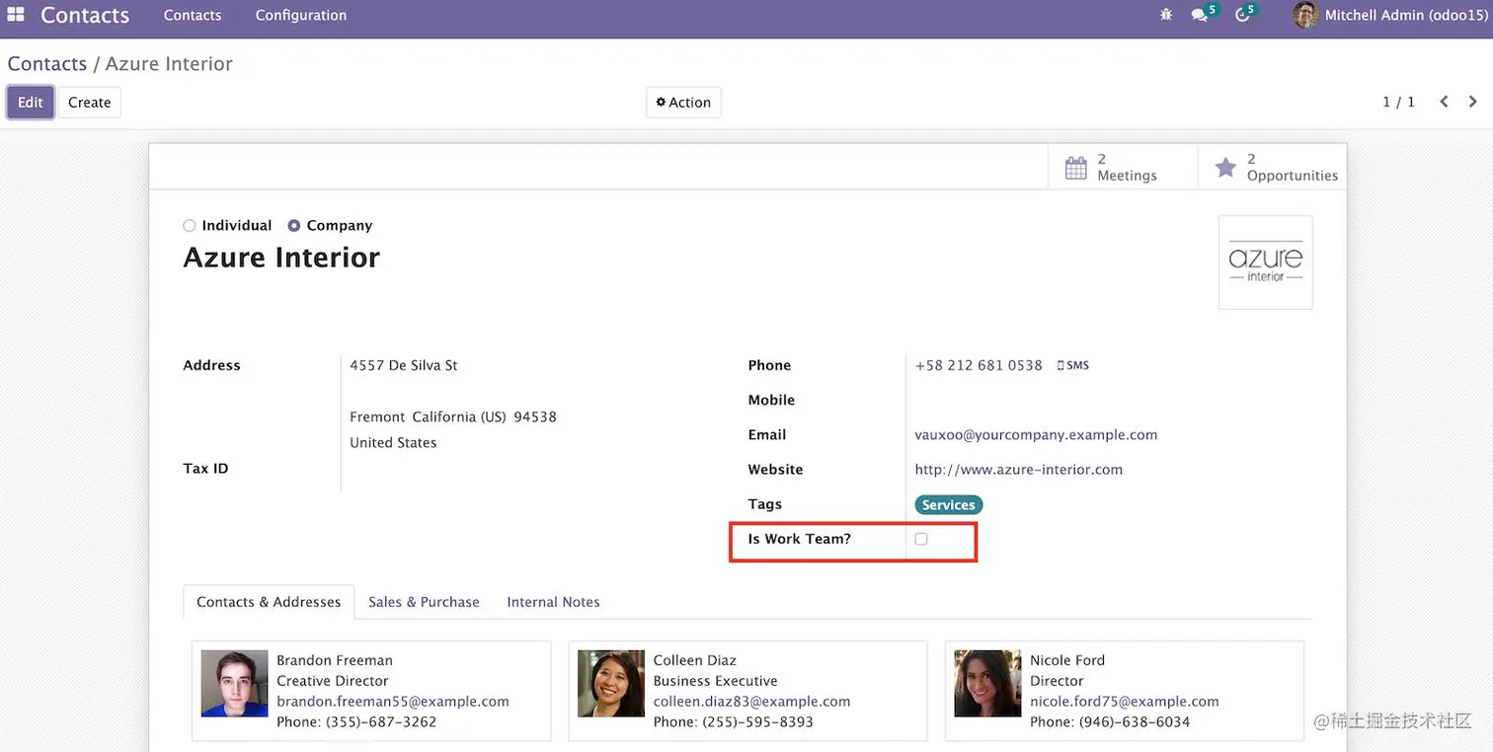1493x752 pixels.
Task: Open the debug bug icon
Action: 1167,15
